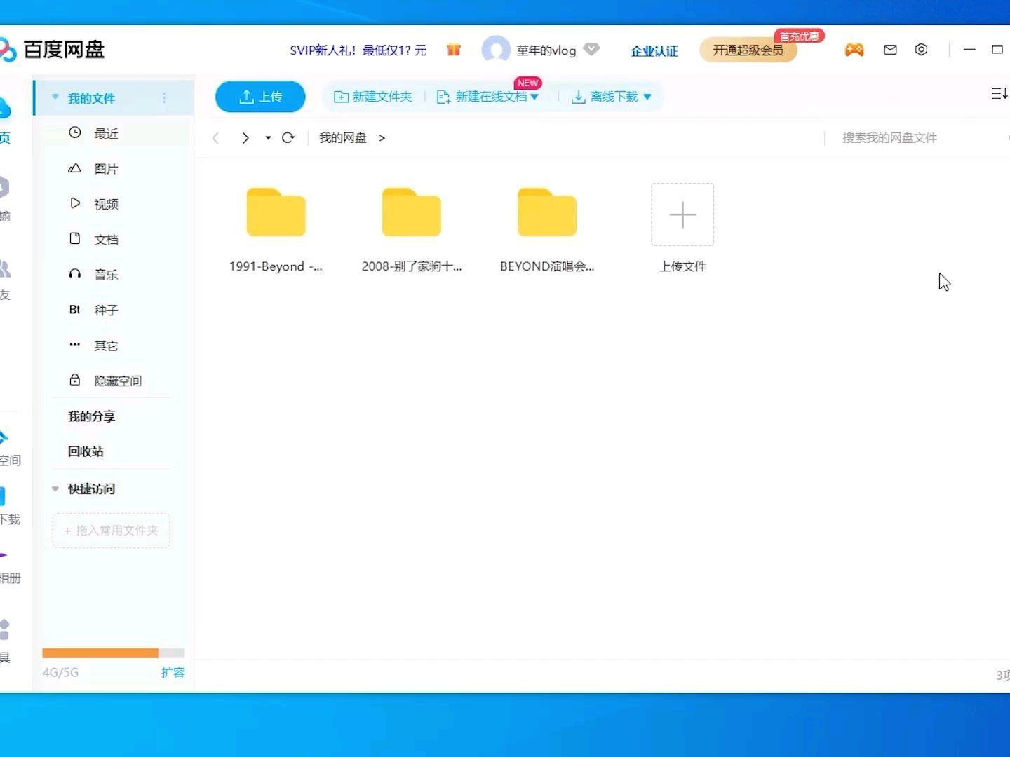Create a new folder via 新建文件夹
This screenshot has width=1010, height=757.
[x=372, y=97]
